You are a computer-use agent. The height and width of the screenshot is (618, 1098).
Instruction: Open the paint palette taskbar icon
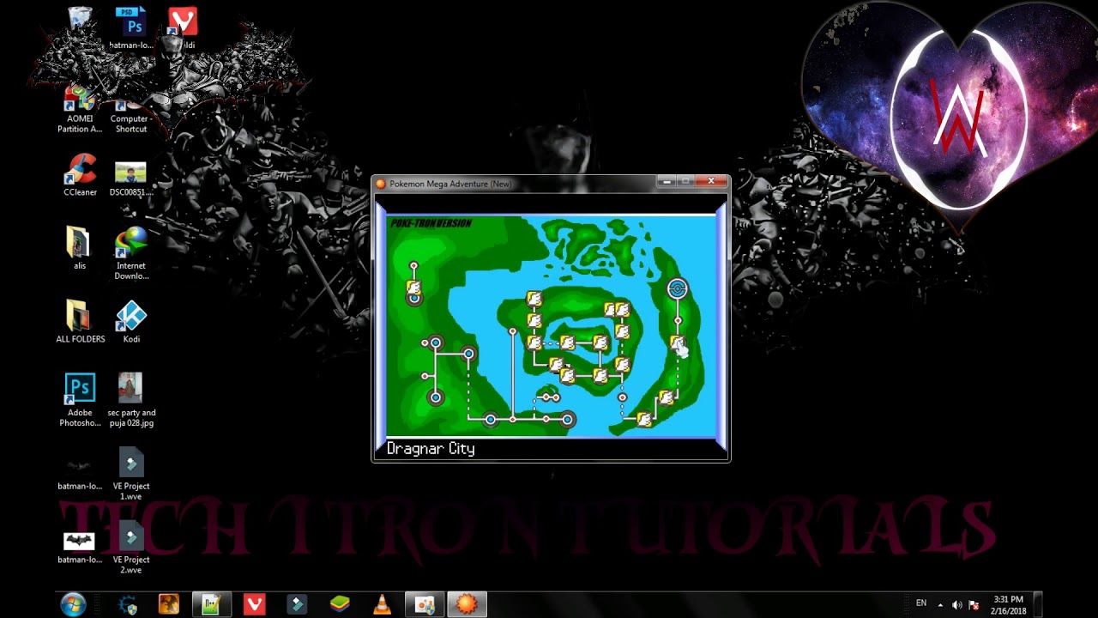pyautogui.click(x=425, y=605)
